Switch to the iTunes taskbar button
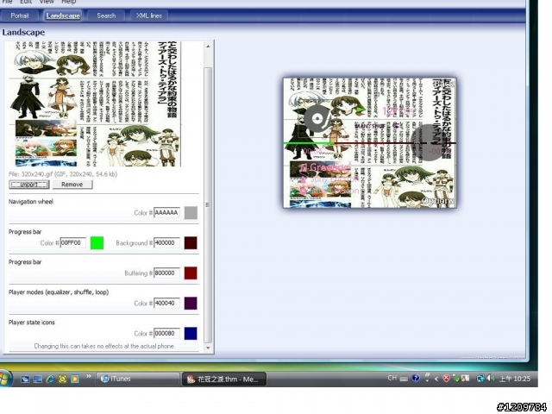This screenshot has height=414, width=552. click(137, 379)
